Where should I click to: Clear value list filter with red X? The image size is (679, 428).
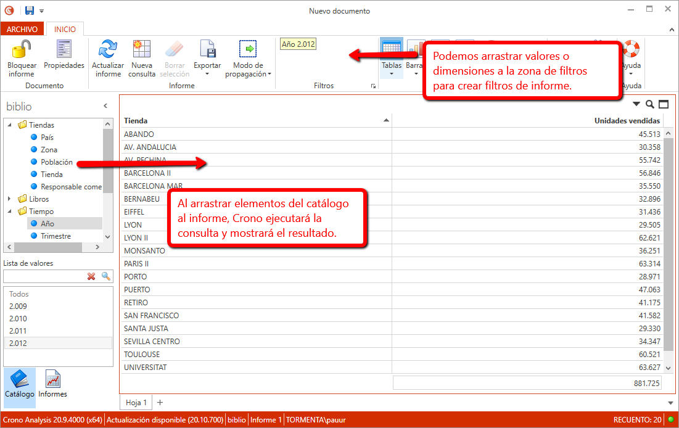[91, 276]
